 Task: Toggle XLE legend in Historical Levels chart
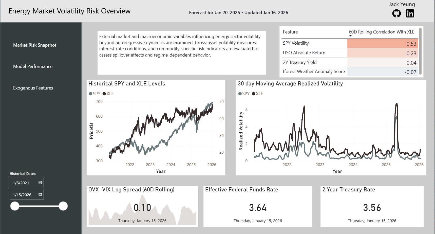point(108,94)
